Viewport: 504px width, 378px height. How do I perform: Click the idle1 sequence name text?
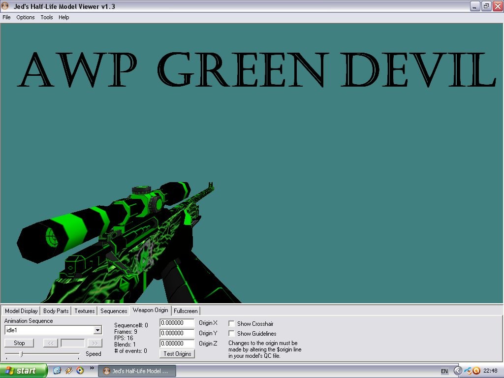click(12, 330)
